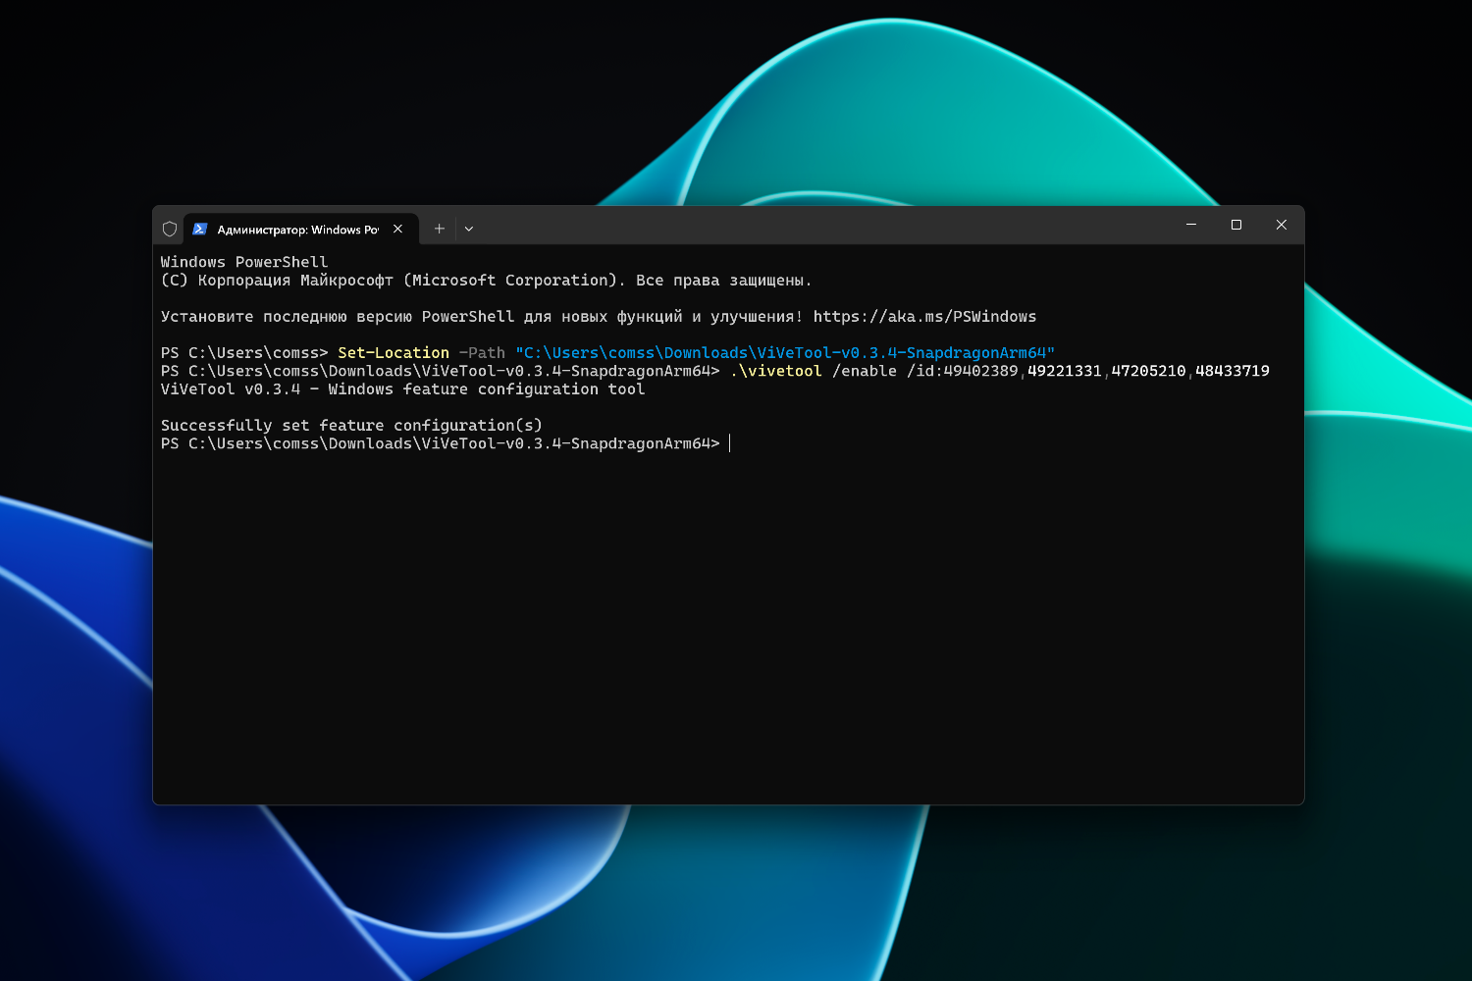The height and width of the screenshot is (981, 1472).
Task: Click the -Path parameter text
Action: [482, 353]
